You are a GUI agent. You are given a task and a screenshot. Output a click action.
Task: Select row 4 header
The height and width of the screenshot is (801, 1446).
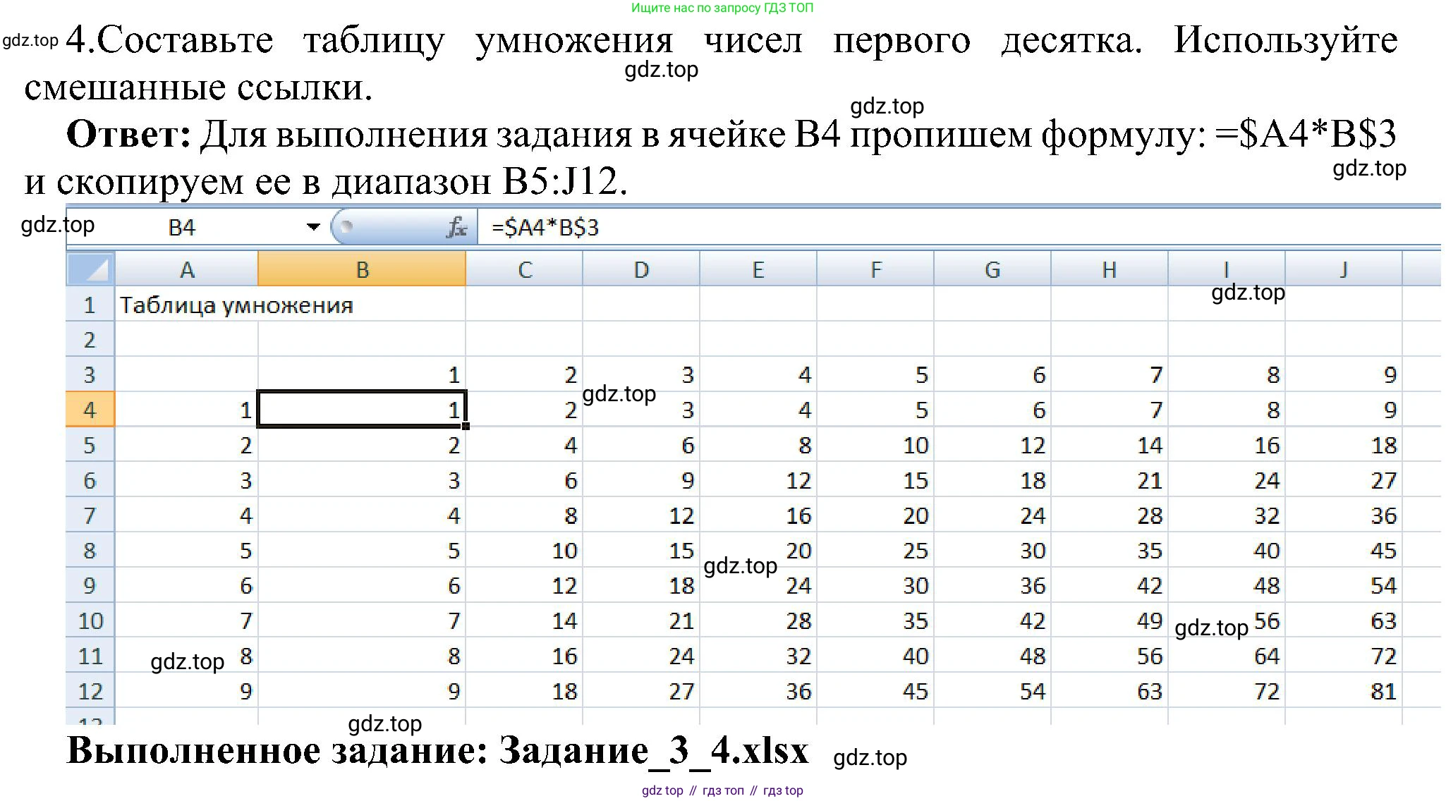[90, 410]
